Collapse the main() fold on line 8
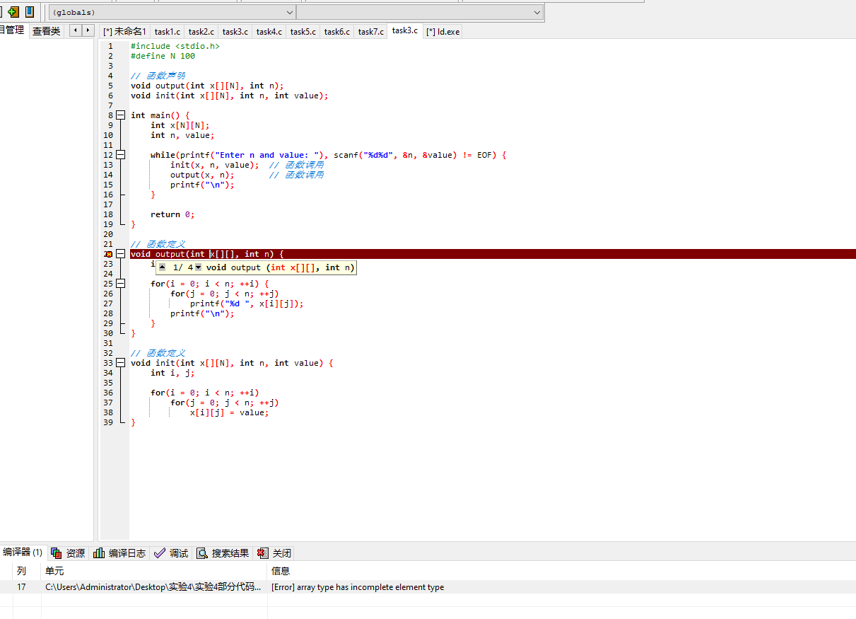The width and height of the screenshot is (856, 619). (121, 115)
